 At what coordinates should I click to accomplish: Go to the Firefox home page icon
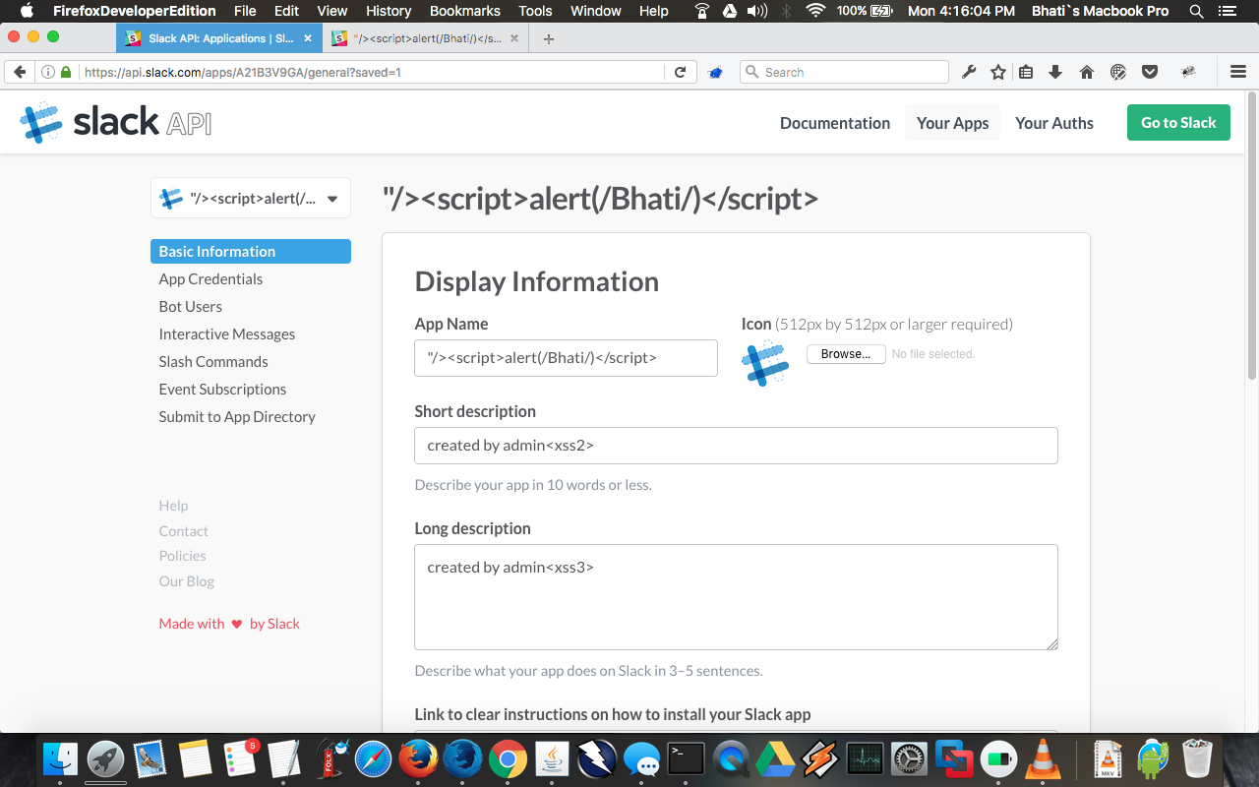click(x=1087, y=72)
